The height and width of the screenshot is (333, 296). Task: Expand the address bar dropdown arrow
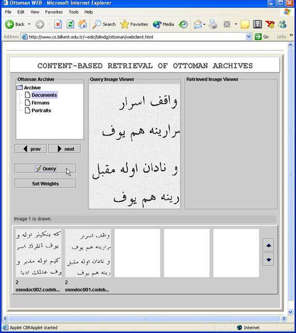pos(248,37)
